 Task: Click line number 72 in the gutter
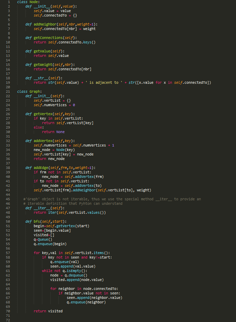(8, 320)
